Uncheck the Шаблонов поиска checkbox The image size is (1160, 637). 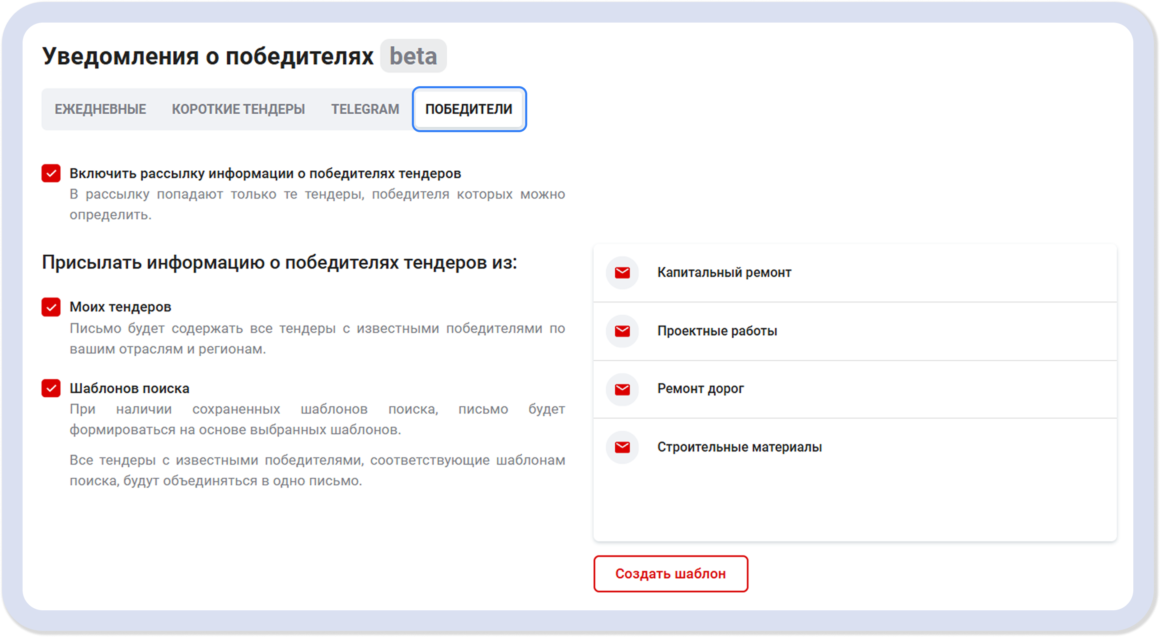pyautogui.click(x=51, y=389)
